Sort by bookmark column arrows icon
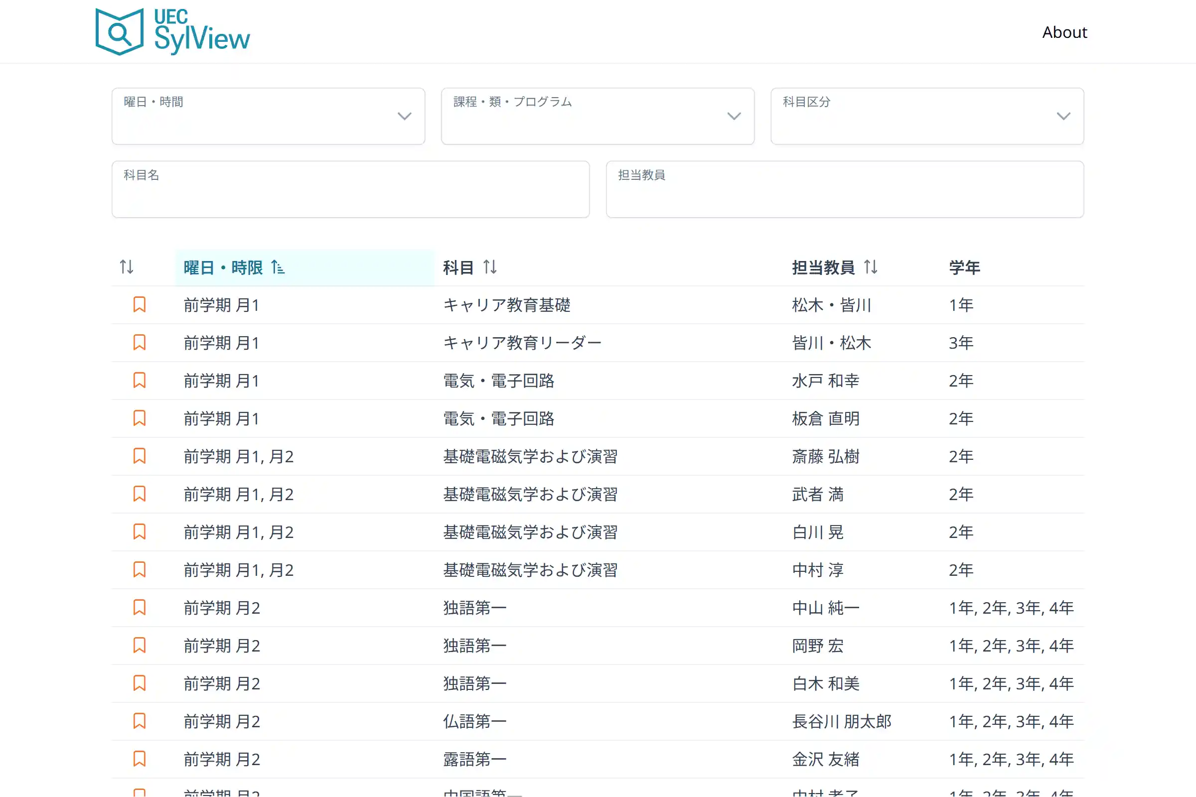This screenshot has width=1196, height=797. (127, 267)
